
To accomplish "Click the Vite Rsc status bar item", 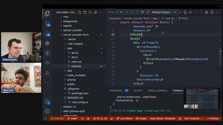I will point(57,118).
